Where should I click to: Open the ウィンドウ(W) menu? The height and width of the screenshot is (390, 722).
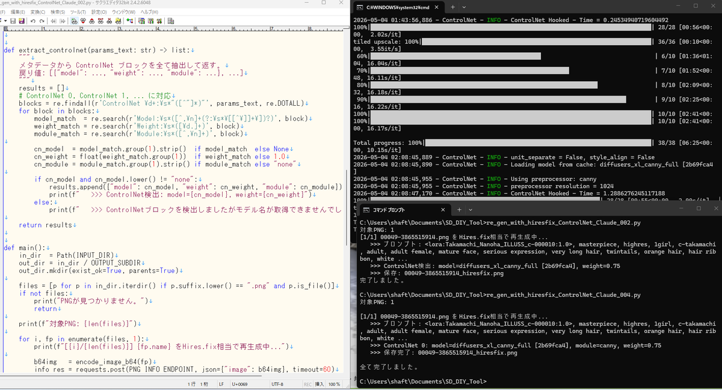(123, 11)
